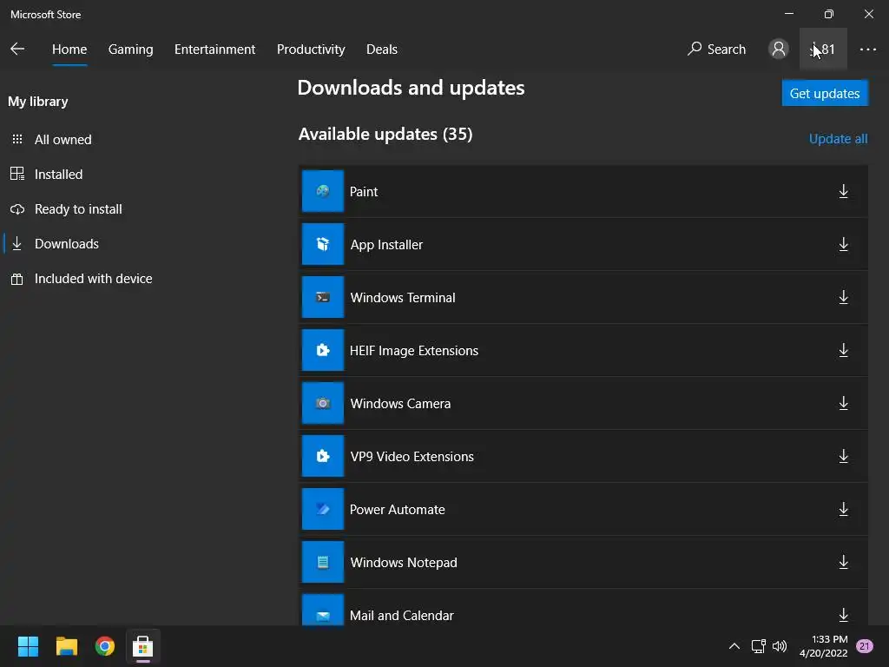Screen dimensions: 889x667
Task: Open the downloads indicator showing 81
Action: [823, 50]
